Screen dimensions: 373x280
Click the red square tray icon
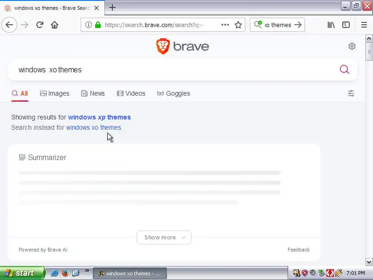[x=330, y=273]
